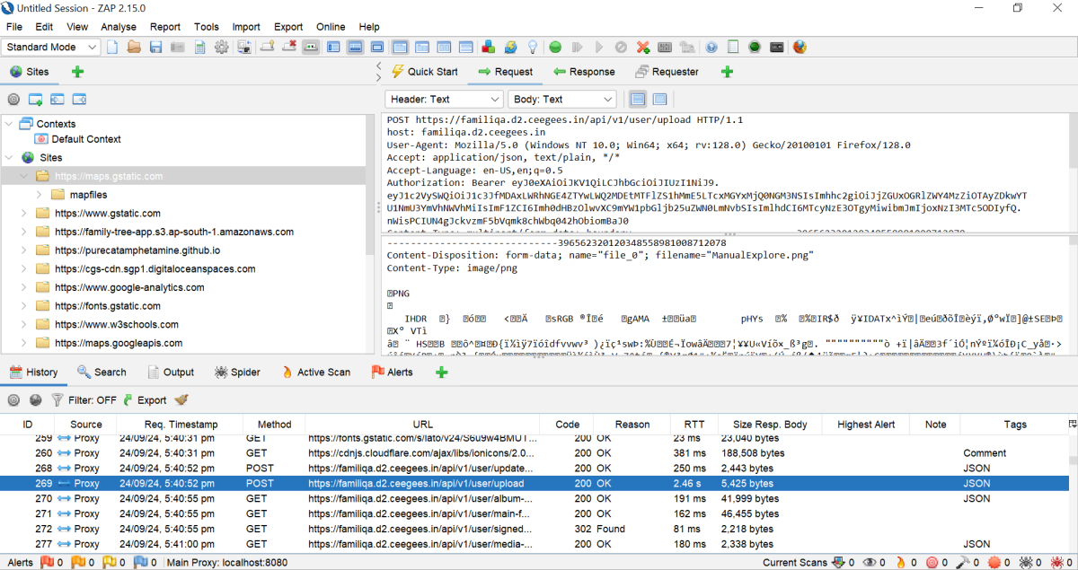1078x570 pixels.
Task: Click the Main Proxy: localhost:8080 status text
Action: click(x=226, y=563)
